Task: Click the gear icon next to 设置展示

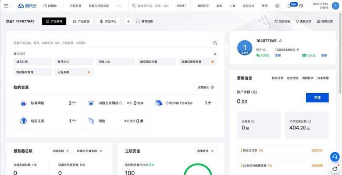Action: [x=213, y=87]
